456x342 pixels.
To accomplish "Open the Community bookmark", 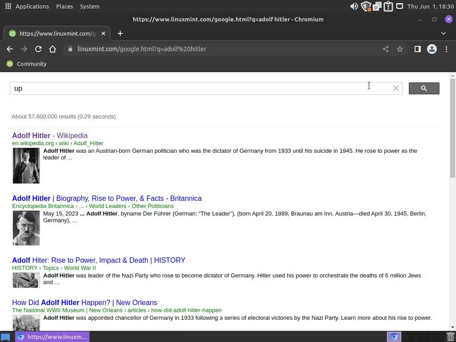I will coord(26,64).
